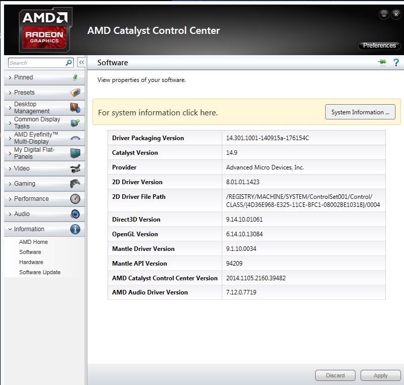The height and width of the screenshot is (385, 404).
Task: Expand AMD Eyefinity Multi-Display section
Action: 44,138
